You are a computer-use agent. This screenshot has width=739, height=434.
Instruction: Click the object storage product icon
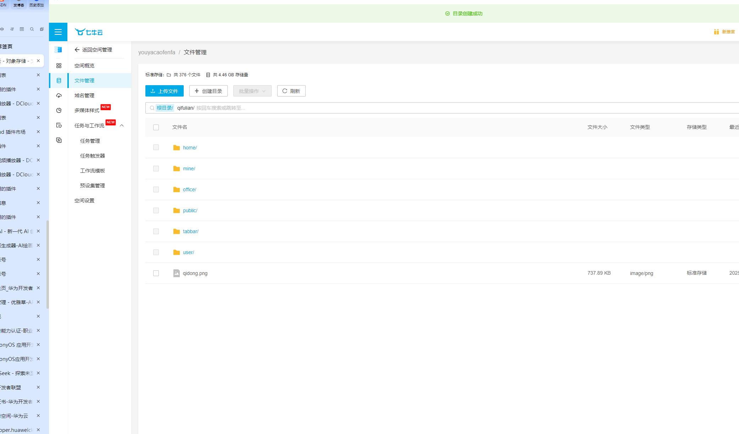click(x=59, y=50)
